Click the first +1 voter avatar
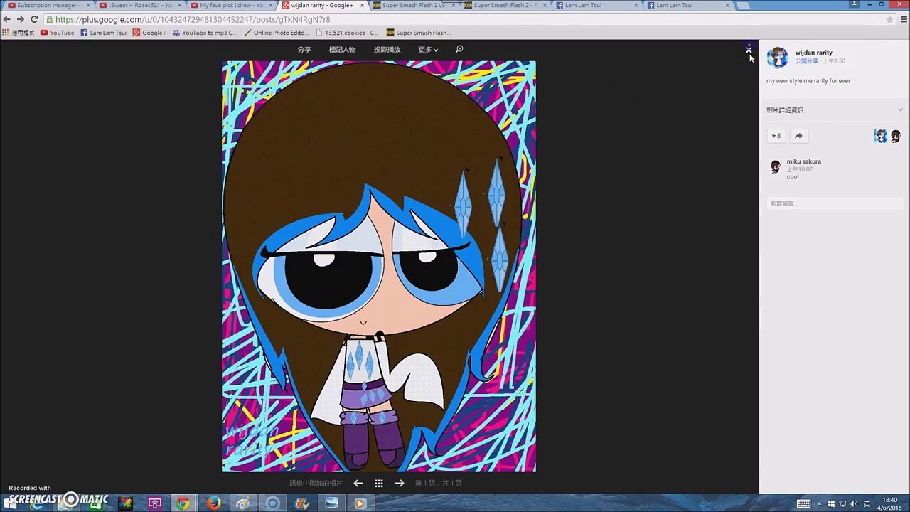 881,136
